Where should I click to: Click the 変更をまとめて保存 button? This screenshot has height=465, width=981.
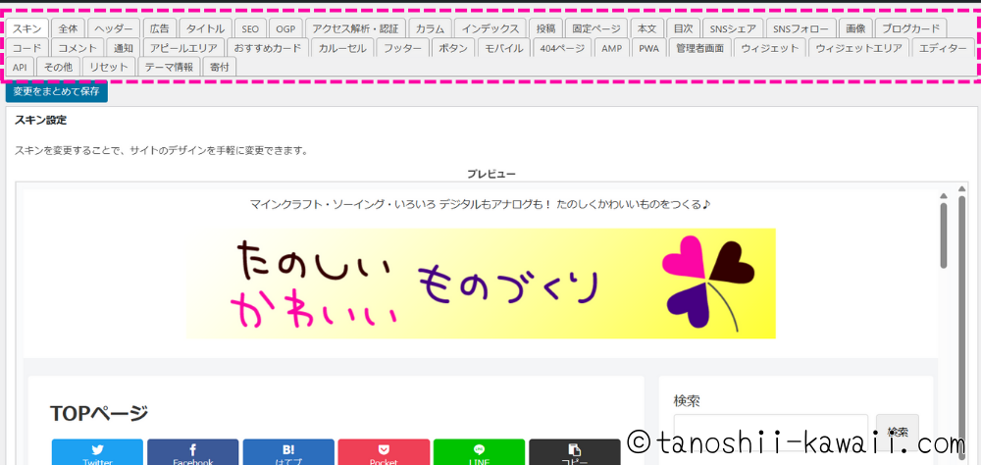pos(56,91)
